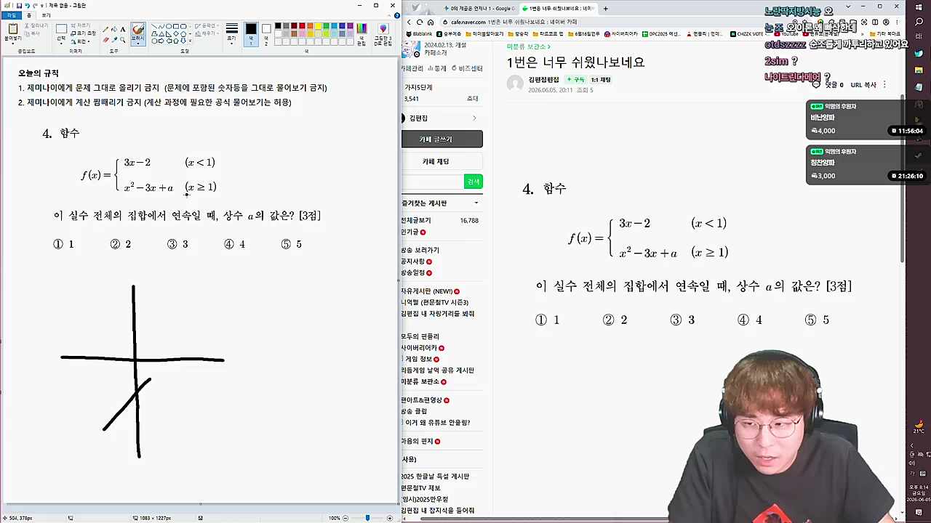
Task: Pick the black swatch in Paint palette
Action: [x=278, y=25]
